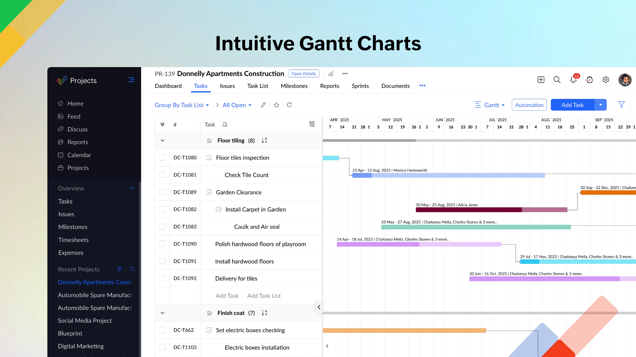This screenshot has height=357, width=636.
Task: Select the checkbox for Caulk and Air seal
Action: [162, 227]
